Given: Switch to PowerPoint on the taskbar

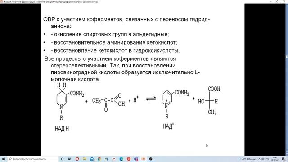Looking at the screenshot, I should [x=143, y=159].
